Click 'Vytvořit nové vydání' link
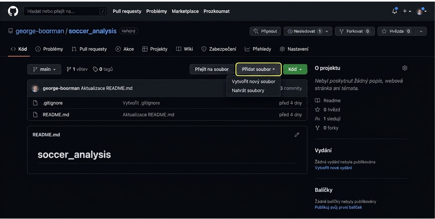Screen dimensions: 435x219 point(333,168)
